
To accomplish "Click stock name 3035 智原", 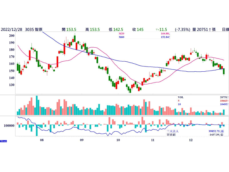I will click(34, 30).
